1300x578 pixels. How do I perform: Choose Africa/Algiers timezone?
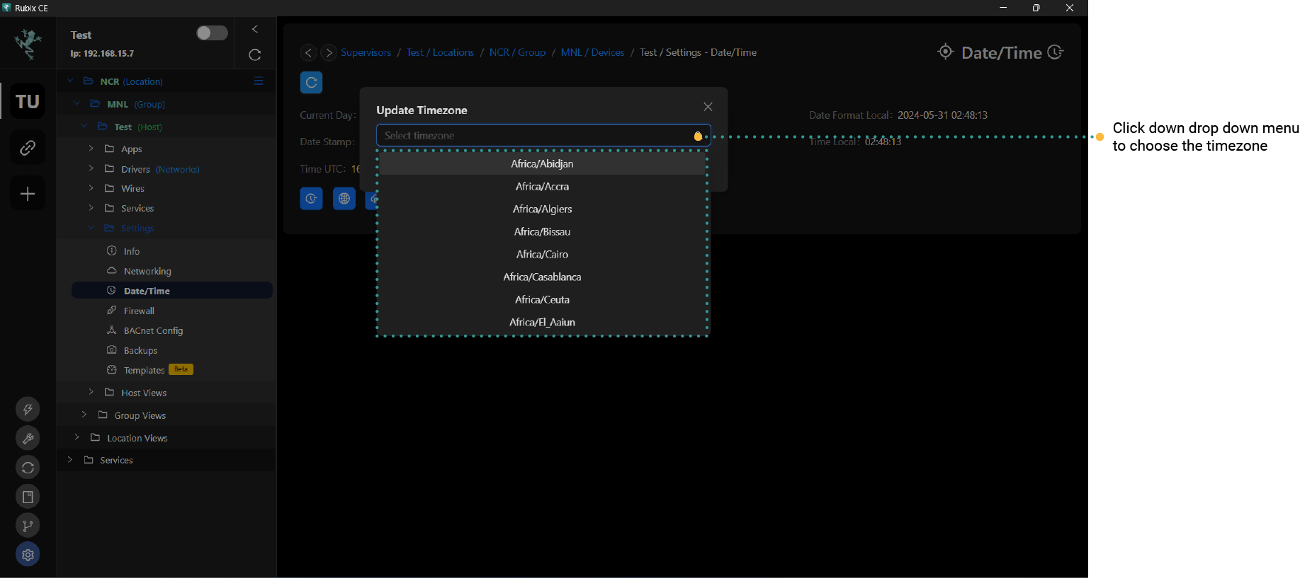[542, 209]
